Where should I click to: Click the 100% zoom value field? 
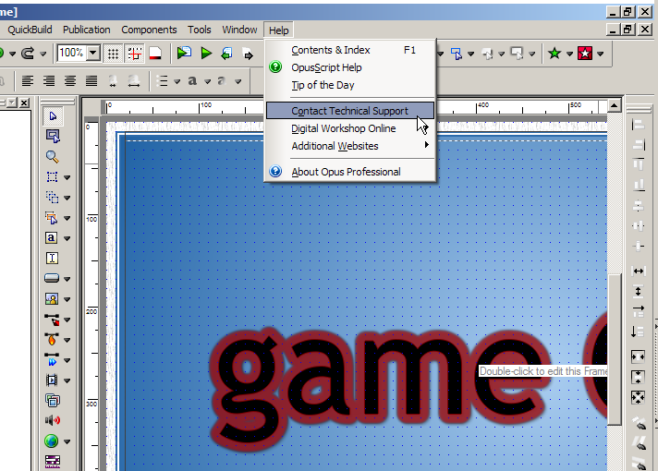pos(72,54)
